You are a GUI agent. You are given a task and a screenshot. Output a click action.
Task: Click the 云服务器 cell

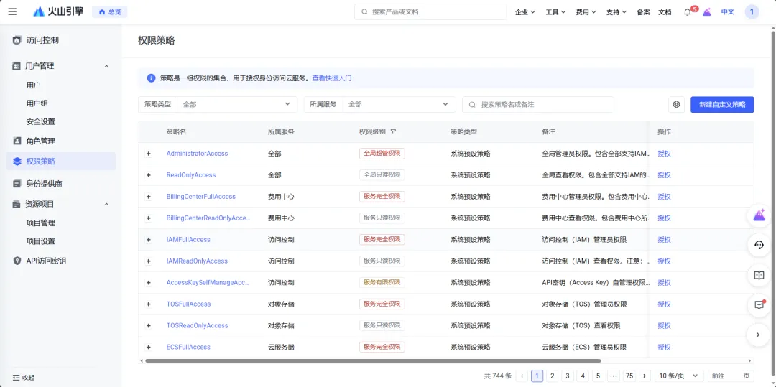click(x=281, y=347)
